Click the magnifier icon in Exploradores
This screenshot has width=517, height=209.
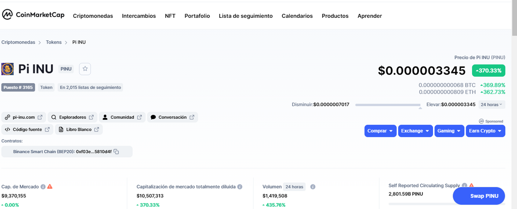pos(54,117)
